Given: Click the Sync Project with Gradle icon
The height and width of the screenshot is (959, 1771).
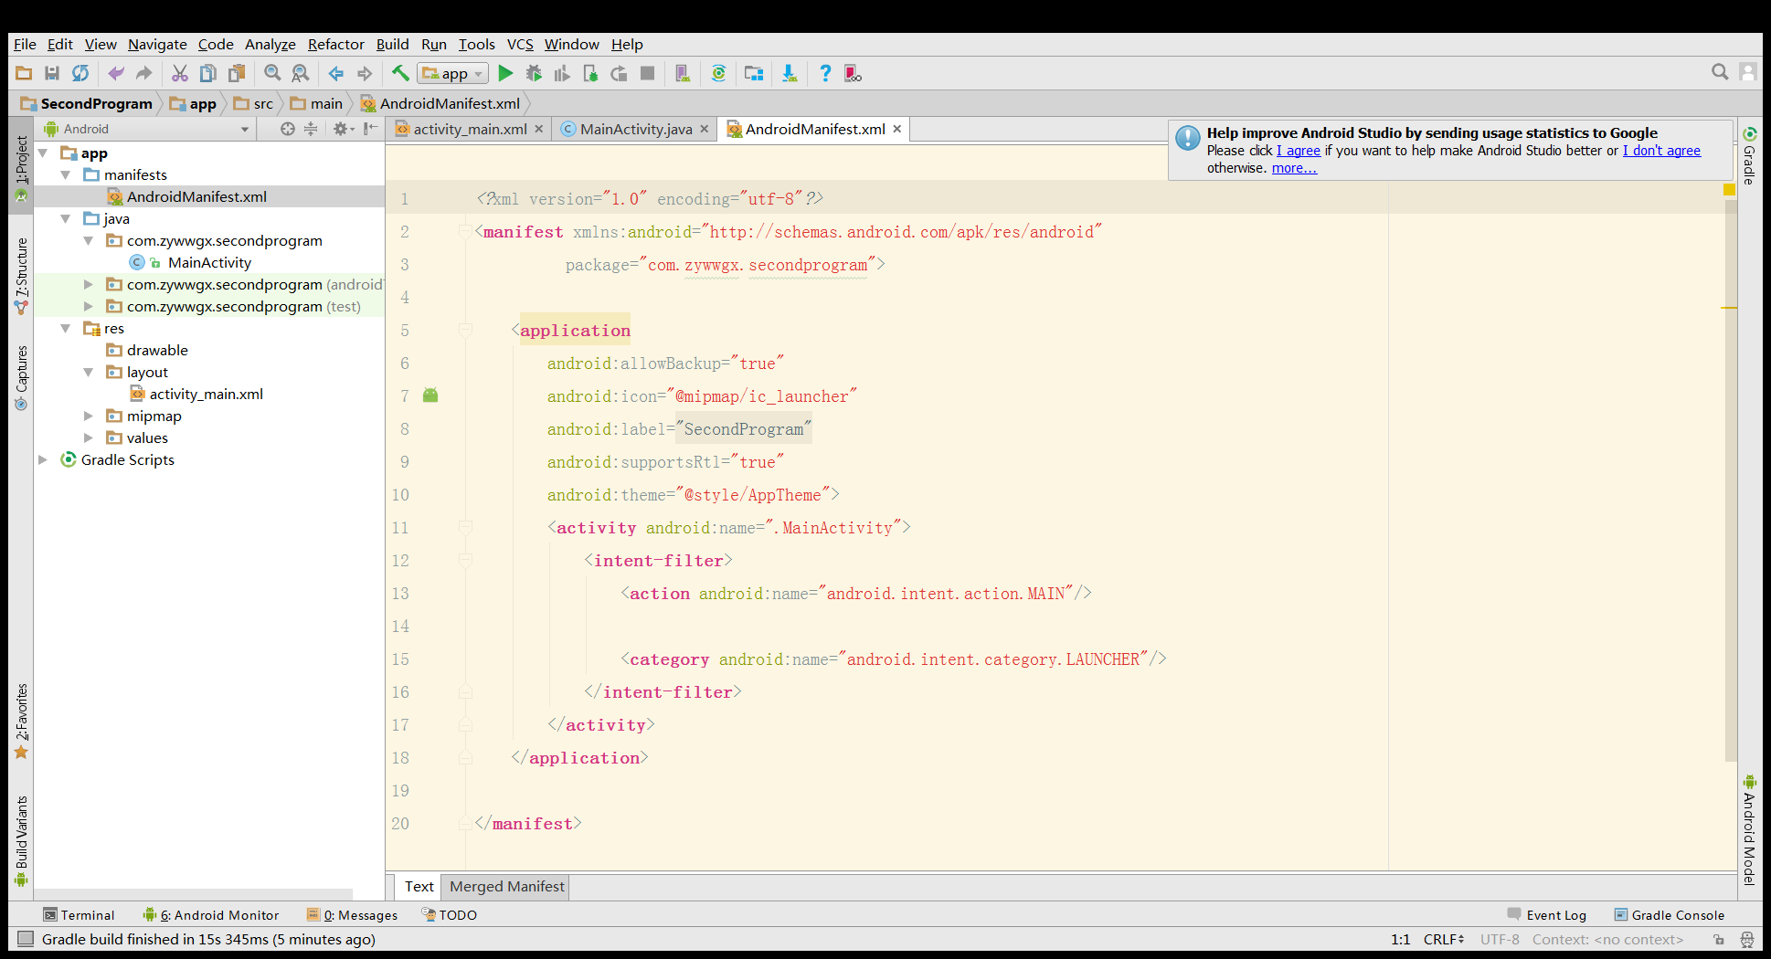Looking at the screenshot, I should pyautogui.click(x=718, y=74).
